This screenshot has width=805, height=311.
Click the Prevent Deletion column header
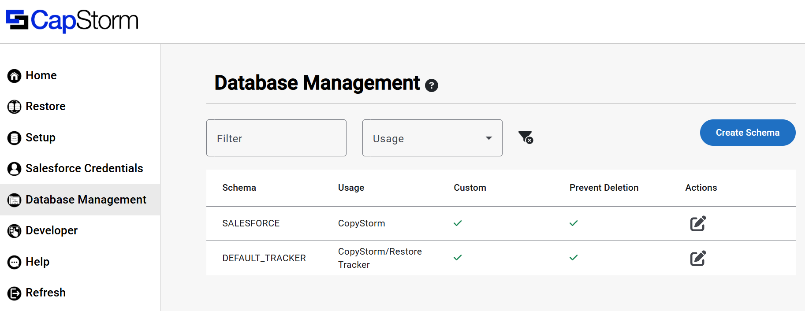pyautogui.click(x=604, y=188)
